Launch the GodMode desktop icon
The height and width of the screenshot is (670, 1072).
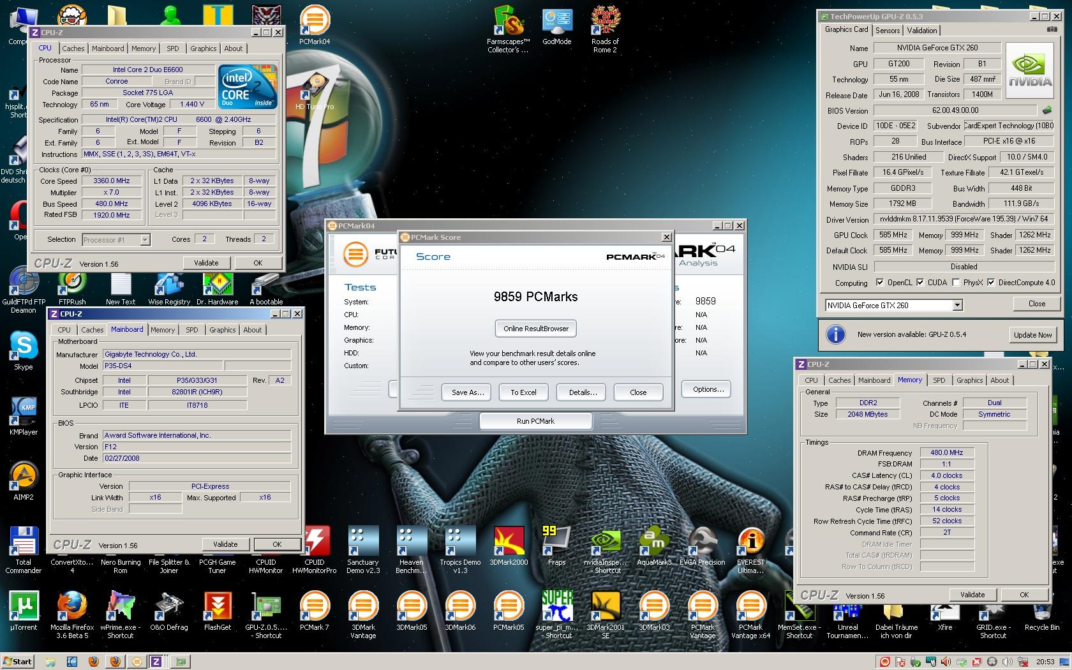tap(557, 26)
